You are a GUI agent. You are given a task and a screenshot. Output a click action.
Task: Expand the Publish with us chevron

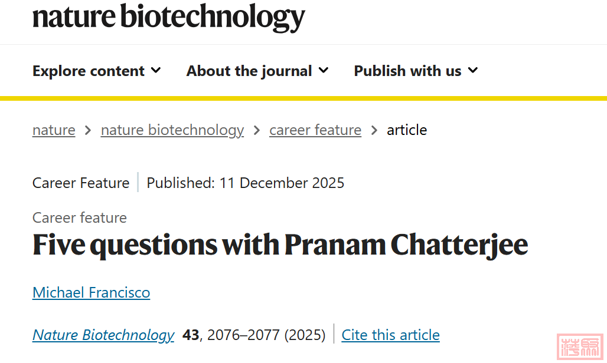click(472, 71)
